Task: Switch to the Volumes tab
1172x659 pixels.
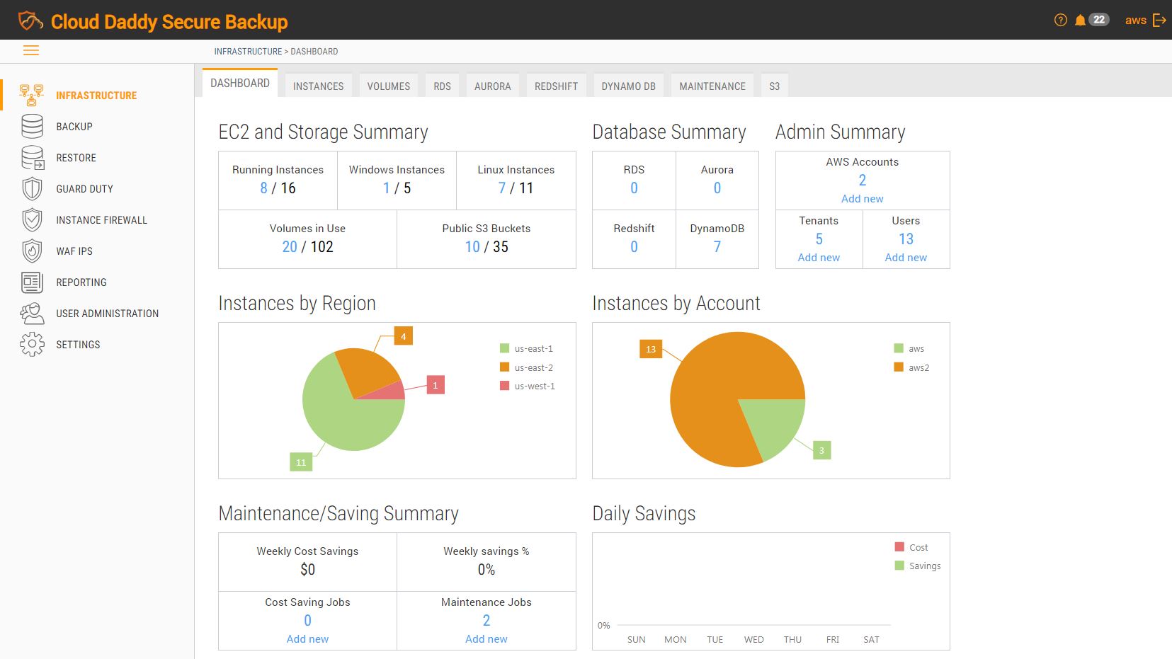Action: 388,85
